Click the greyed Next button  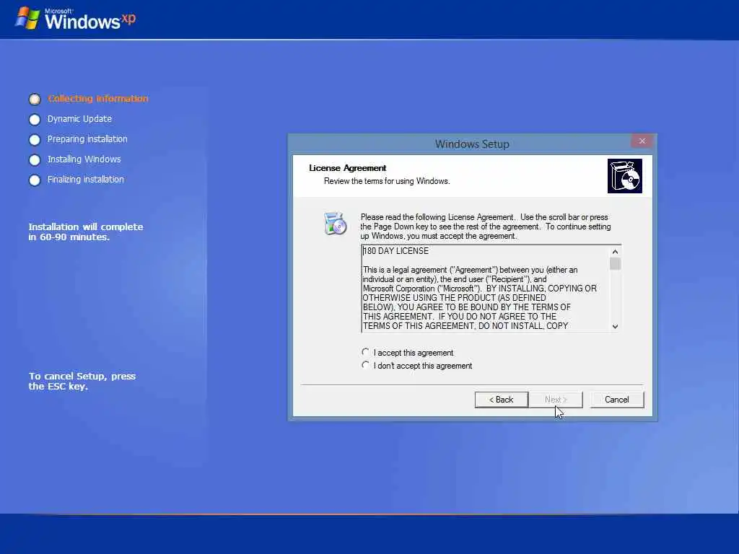(x=556, y=400)
